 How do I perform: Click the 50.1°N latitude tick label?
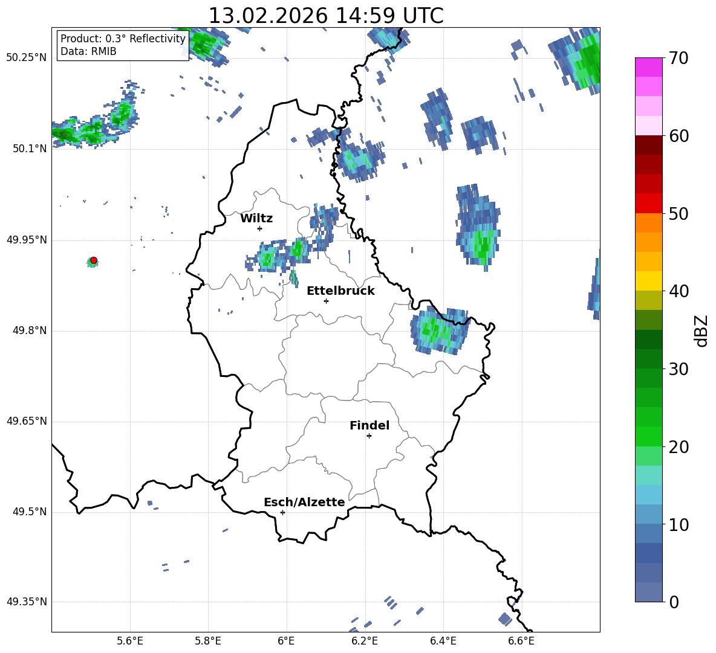pyautogui.click(x=30, y=149)
